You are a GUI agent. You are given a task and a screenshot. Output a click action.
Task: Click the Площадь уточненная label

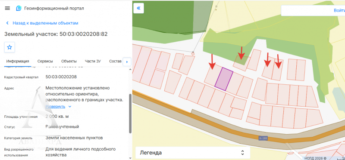tap(21, 117)
